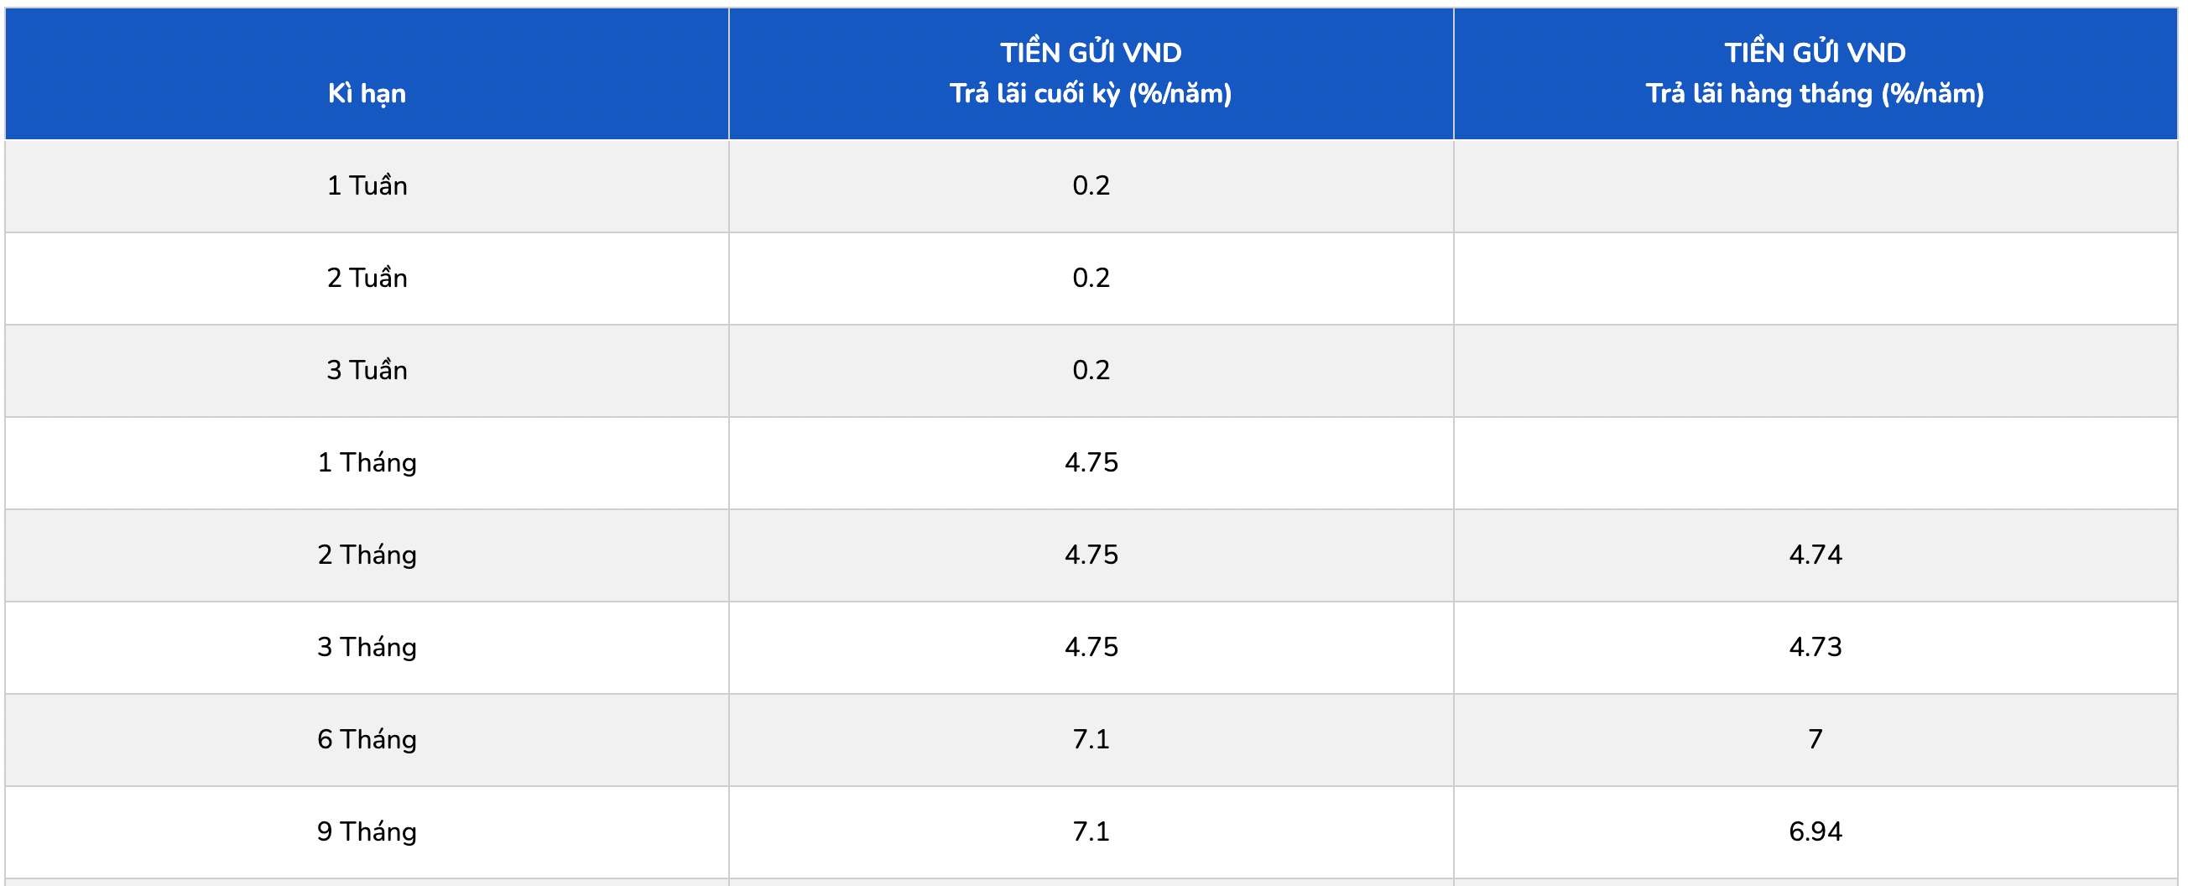The height and width of the screenshot is (886, 2188).
Task: Click the 0.2 rate in 3 Tuần row
Action: coord(1091,370)
